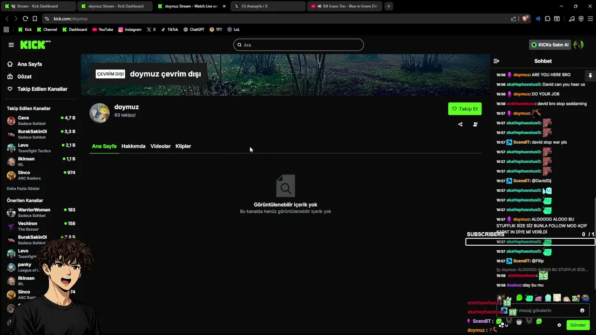The image size is (596, 335).
Task: Collapse chat with the arrow icon
Action: [496, 61]
